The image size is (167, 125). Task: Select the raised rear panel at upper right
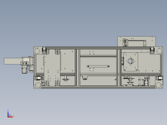point(136,41)
